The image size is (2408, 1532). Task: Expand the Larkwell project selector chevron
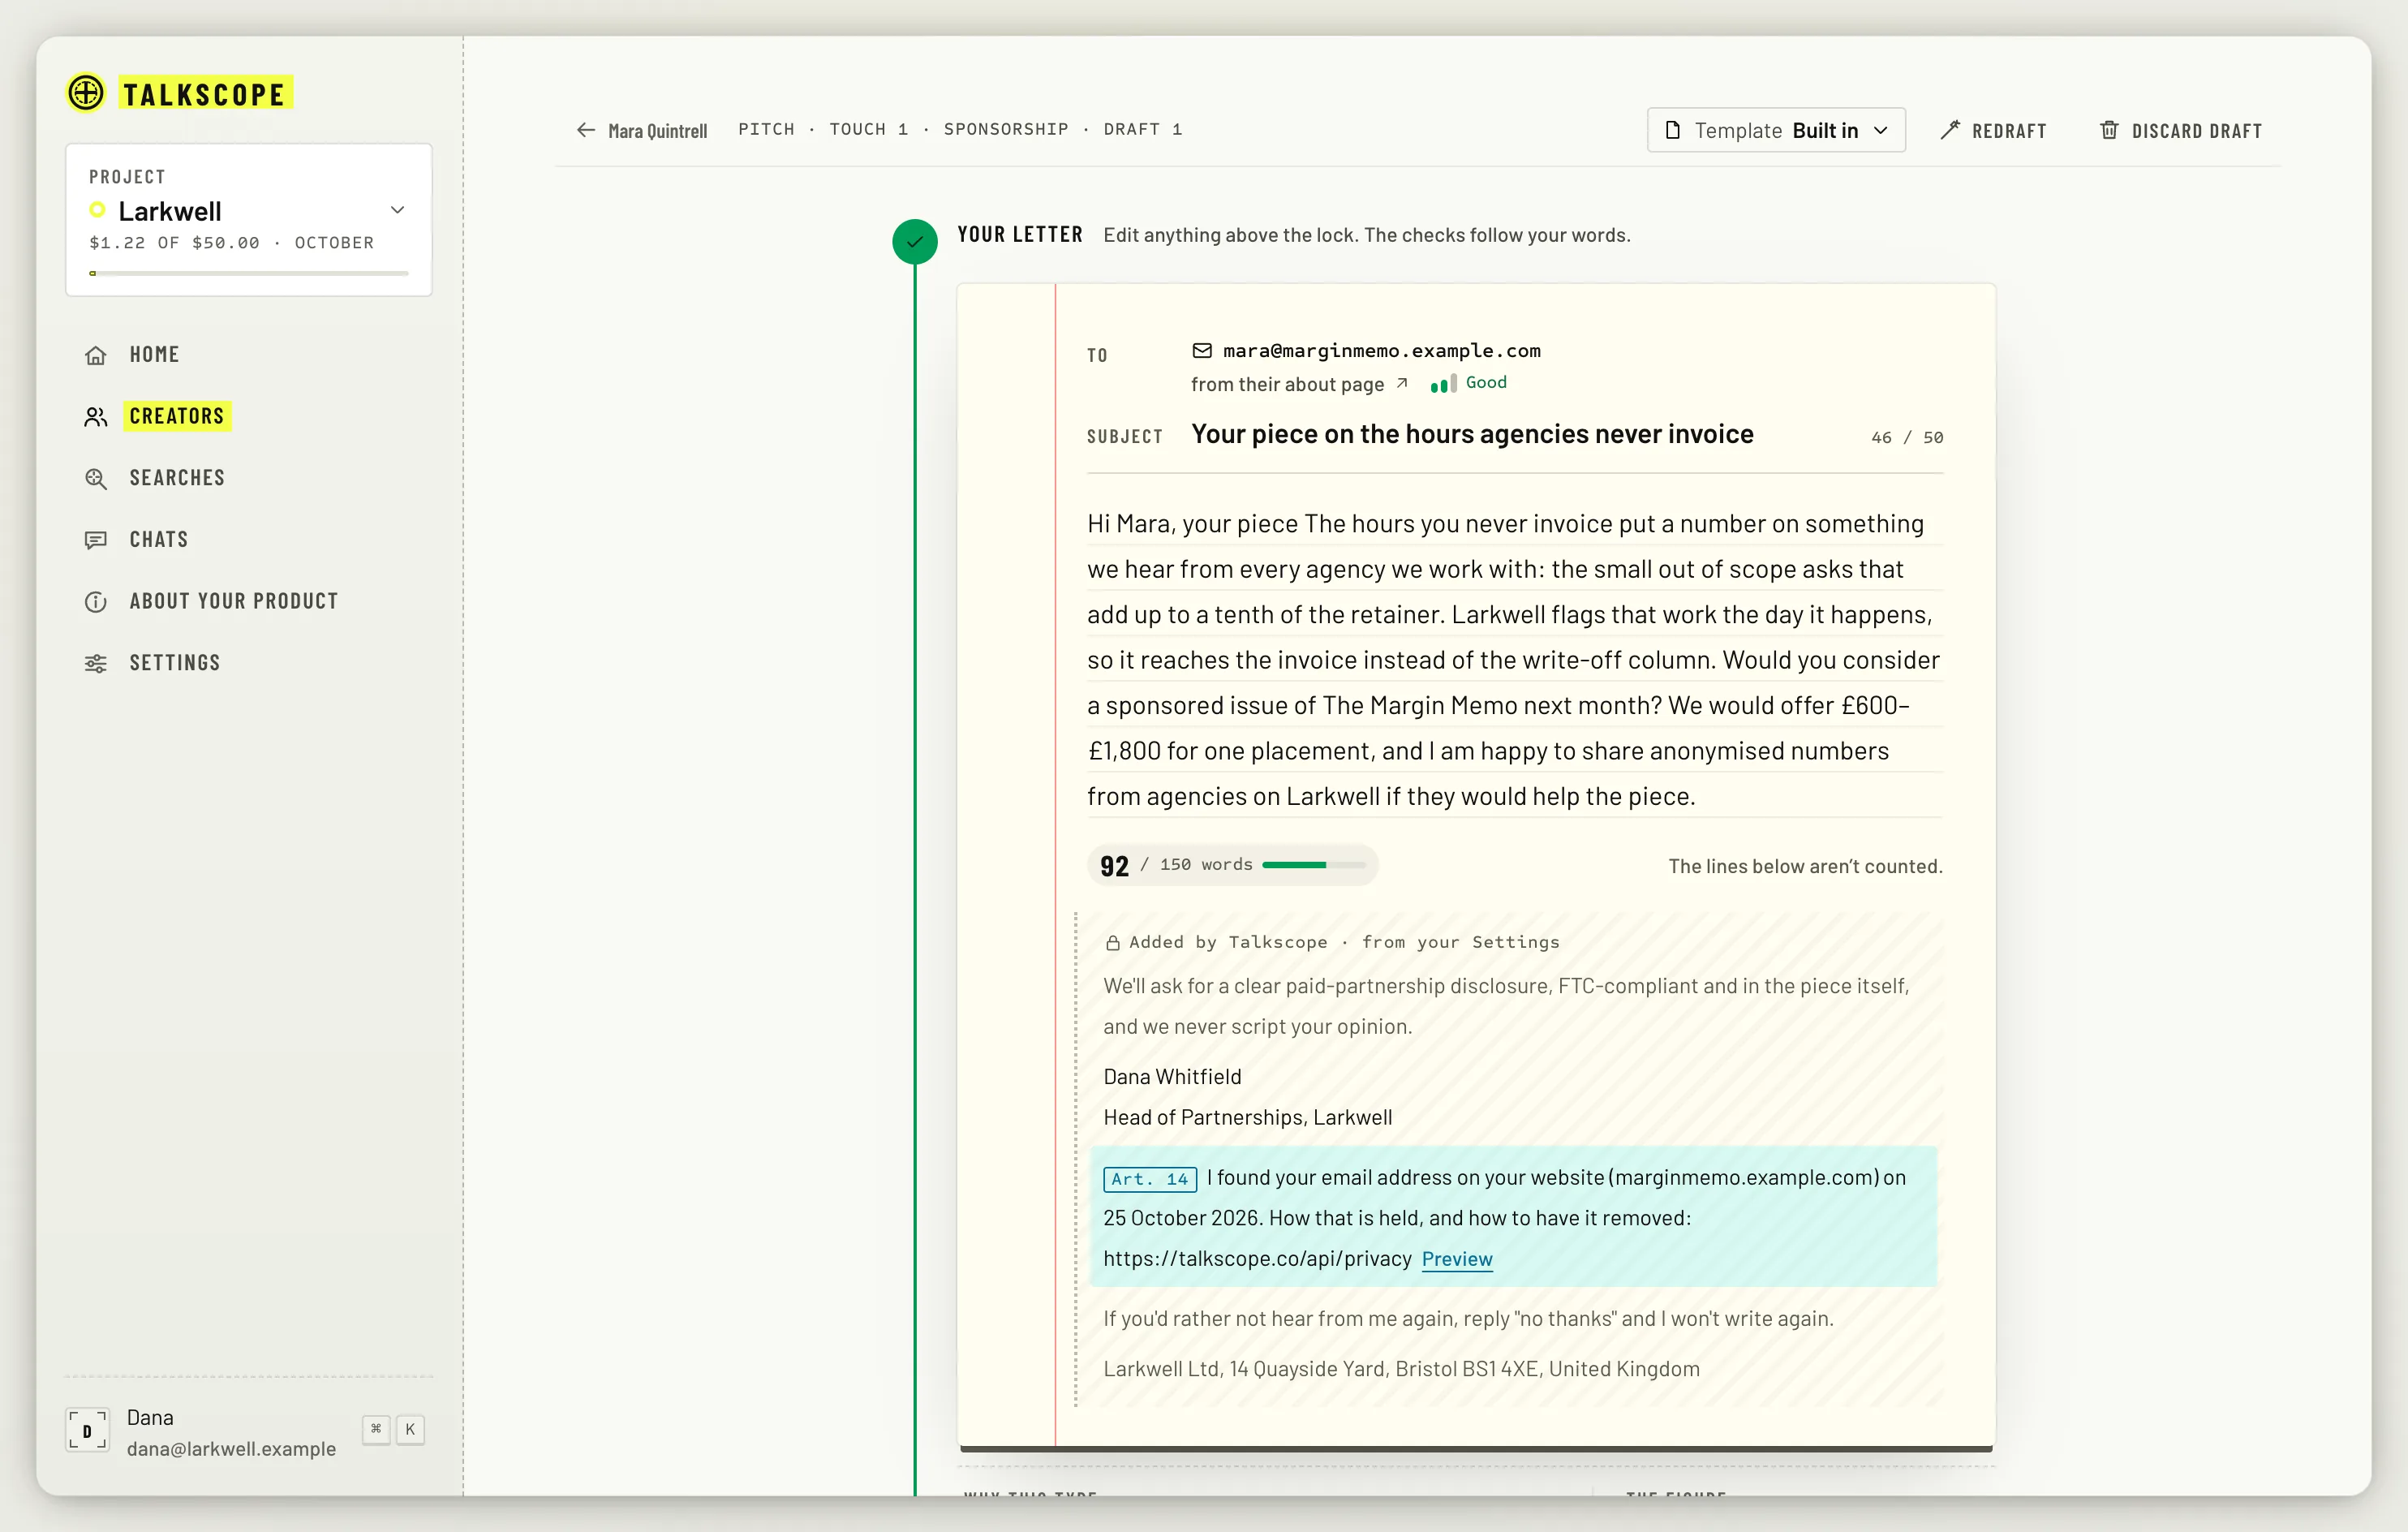(x=397, y=210)
